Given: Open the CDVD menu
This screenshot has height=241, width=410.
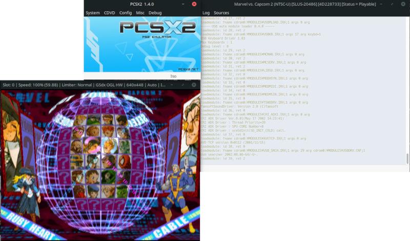Looking at the screenshot, I should pos(110,12).
